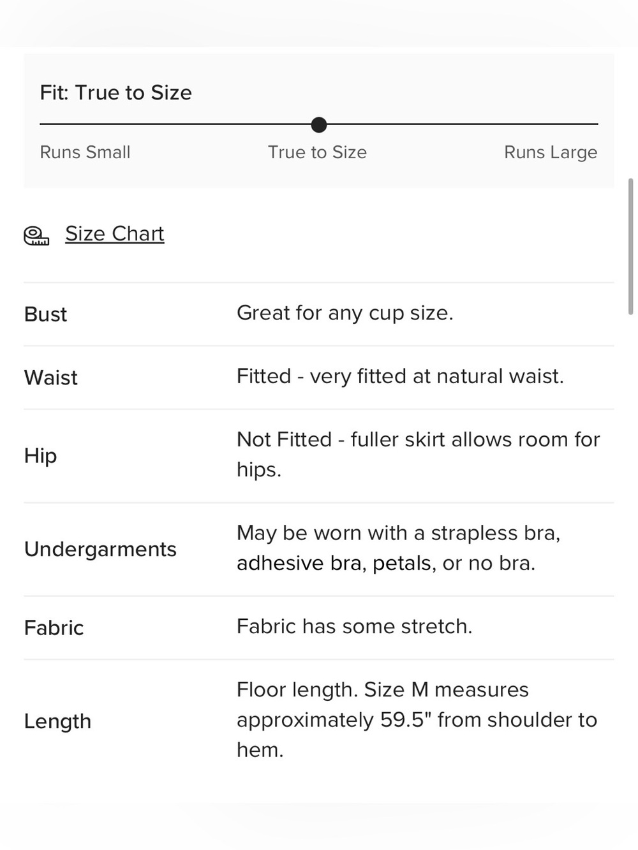Click the Undergarments row label
This screenshot has height=850, width=638.
(x=100, y=549)
